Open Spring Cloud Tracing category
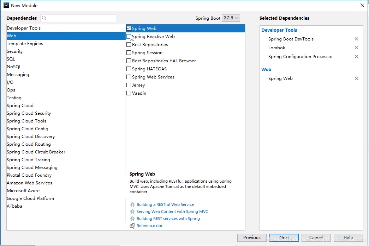 (66, 160)
